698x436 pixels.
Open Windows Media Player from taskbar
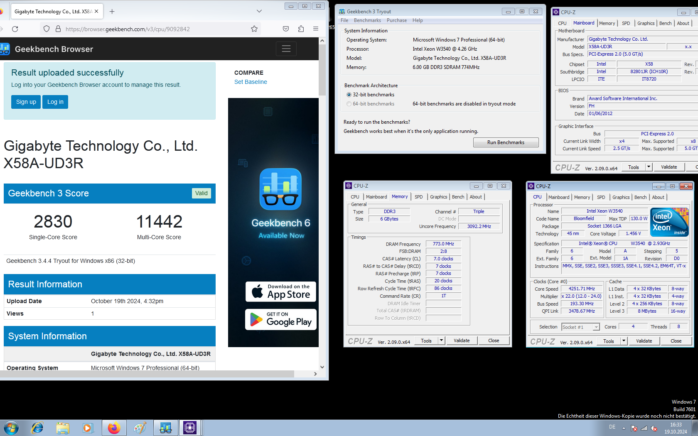[x=87, y=428]
